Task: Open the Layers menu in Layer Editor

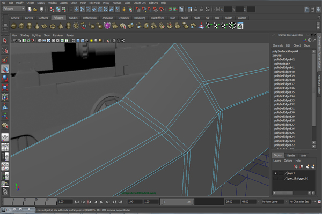Action: pos(277,160)
